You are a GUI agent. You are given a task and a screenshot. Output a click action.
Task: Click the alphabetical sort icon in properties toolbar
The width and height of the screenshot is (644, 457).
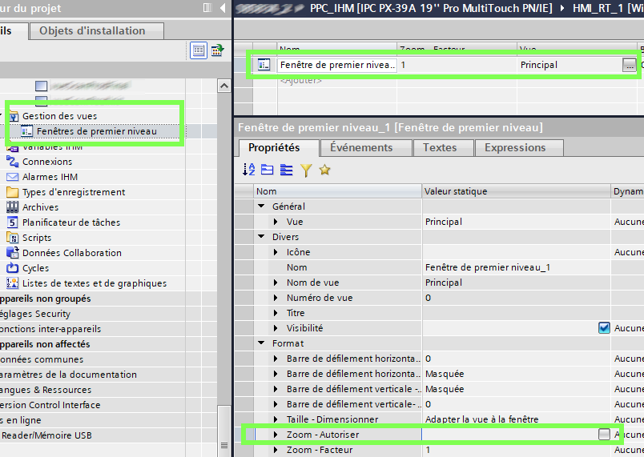tap(248, 170)
